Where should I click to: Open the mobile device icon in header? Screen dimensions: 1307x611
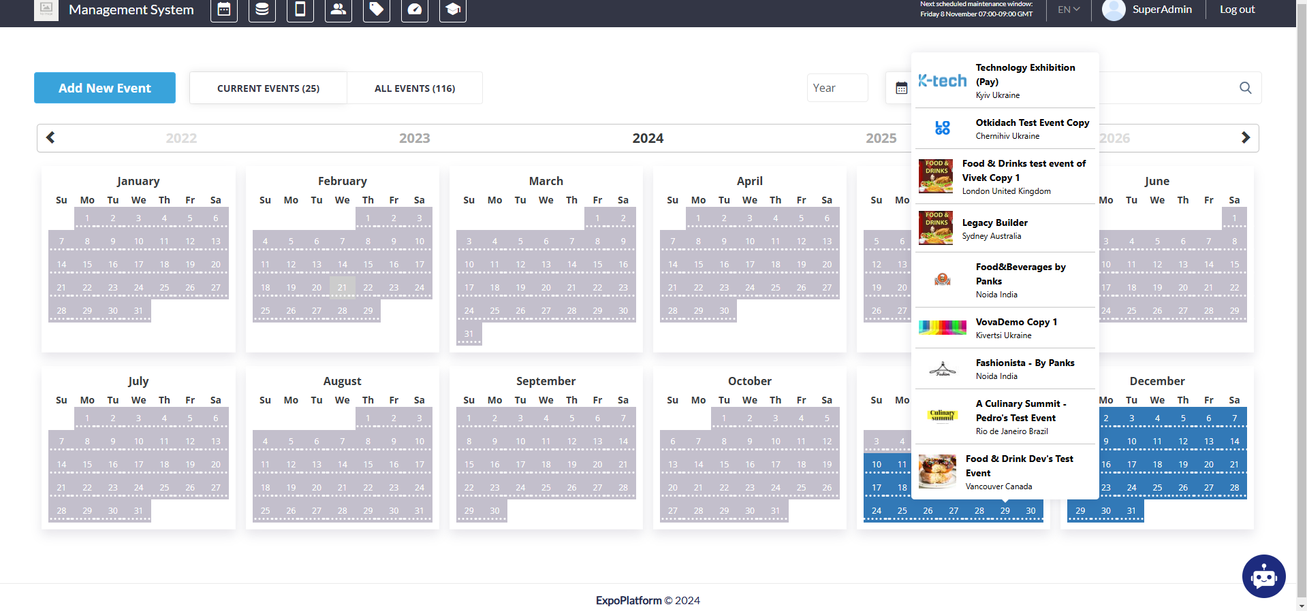point(300,10)
